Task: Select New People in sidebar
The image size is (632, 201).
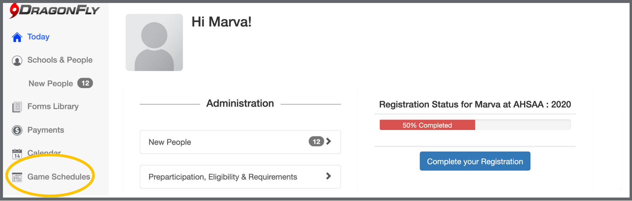Action: tap(51, 84)
